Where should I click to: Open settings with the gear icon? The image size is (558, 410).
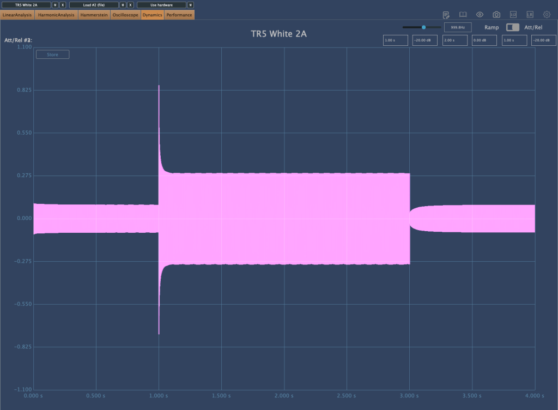tap(547, 15)
